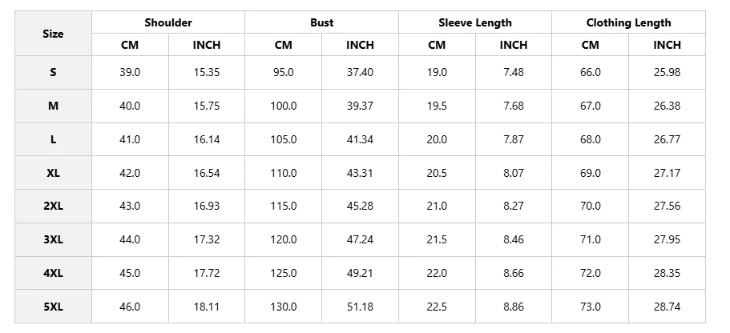Click the 3XL size row label

coord(53,239)
